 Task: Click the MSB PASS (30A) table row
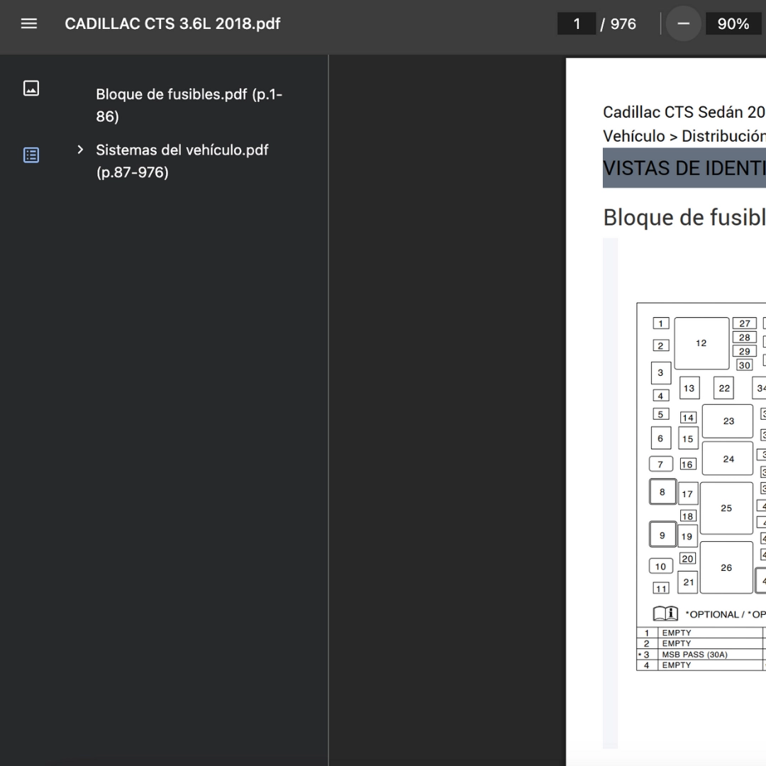[x=694, y=655]
